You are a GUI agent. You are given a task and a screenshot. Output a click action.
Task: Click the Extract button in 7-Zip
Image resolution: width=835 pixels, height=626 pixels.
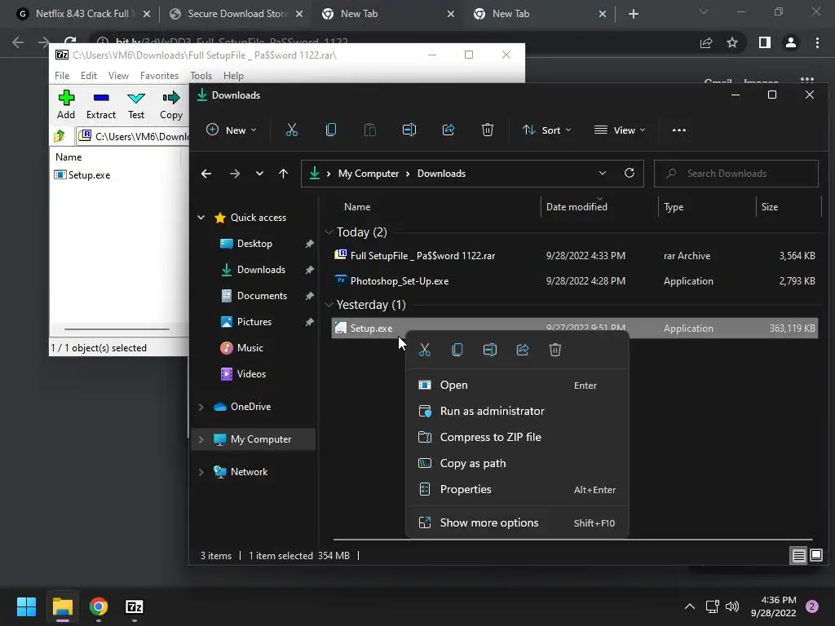[x=100, y=105]
